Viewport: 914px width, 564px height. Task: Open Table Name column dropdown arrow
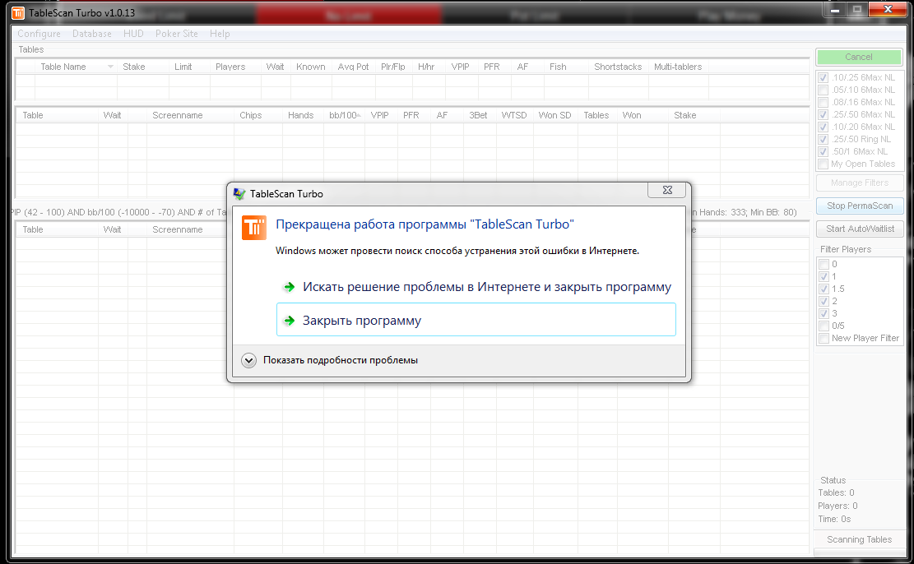(110, 67)
